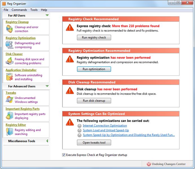
Task: Click Disk Cleanup Recommended panel header
Action: coord(121,82)
